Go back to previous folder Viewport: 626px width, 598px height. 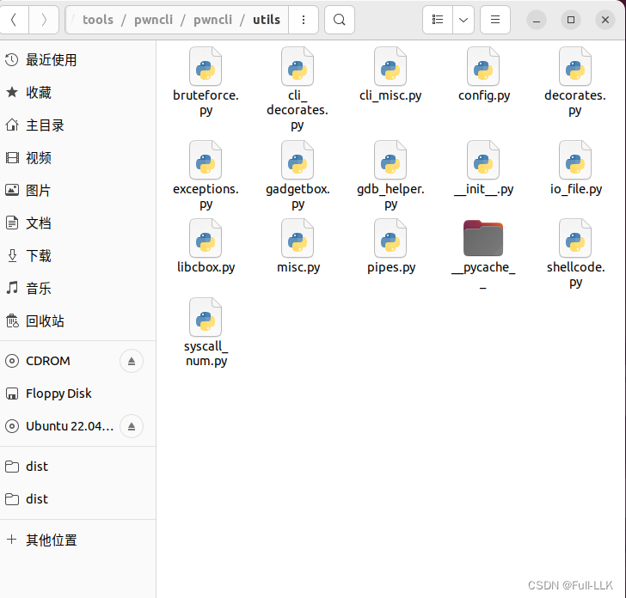[x=14, y=20]
